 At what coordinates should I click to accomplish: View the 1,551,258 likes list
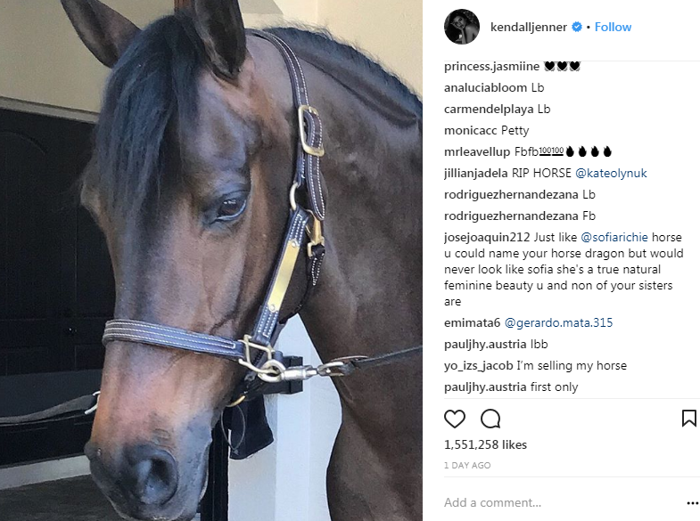pos(485,444)
